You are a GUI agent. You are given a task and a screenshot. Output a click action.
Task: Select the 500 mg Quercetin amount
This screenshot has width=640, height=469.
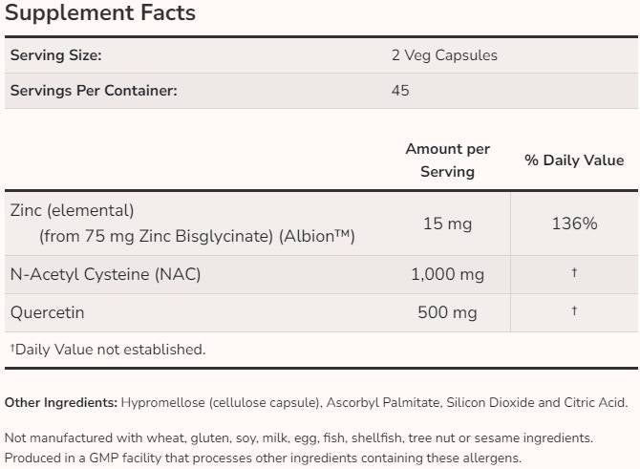pos(447,312)
